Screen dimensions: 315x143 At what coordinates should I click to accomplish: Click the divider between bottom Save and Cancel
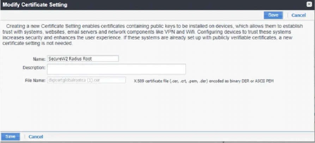click(24, 137)
